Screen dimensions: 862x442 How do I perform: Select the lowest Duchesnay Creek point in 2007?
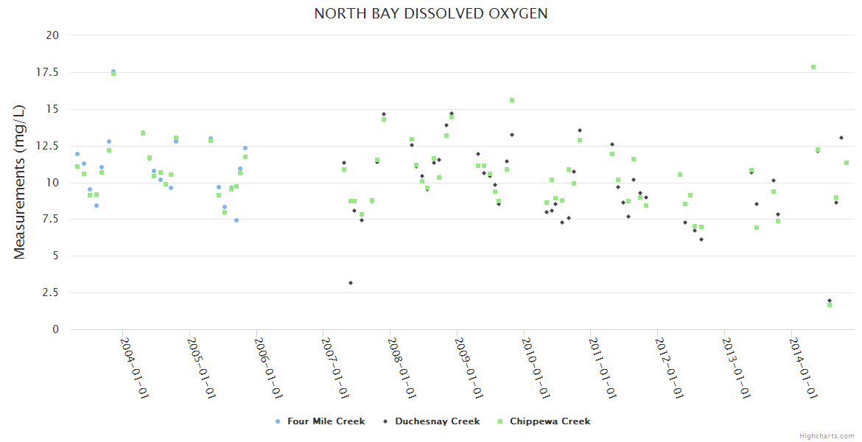(351, 283)
